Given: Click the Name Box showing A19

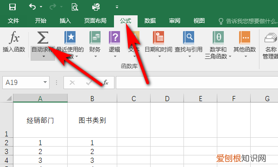Looking at the screenshot, I should [x=26, y=83].
